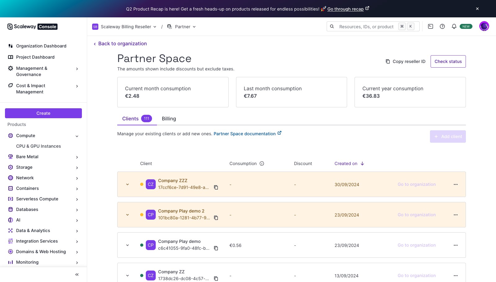
Task: Collapse the sidebar with double-chevron icon
Action: click(x=77, y=275)
